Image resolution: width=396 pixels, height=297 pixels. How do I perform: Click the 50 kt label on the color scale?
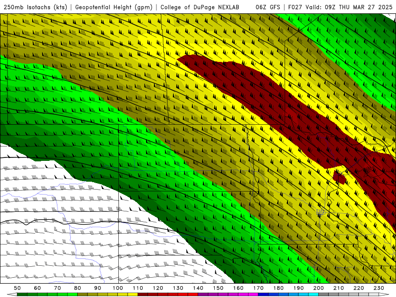coord(17,288)
